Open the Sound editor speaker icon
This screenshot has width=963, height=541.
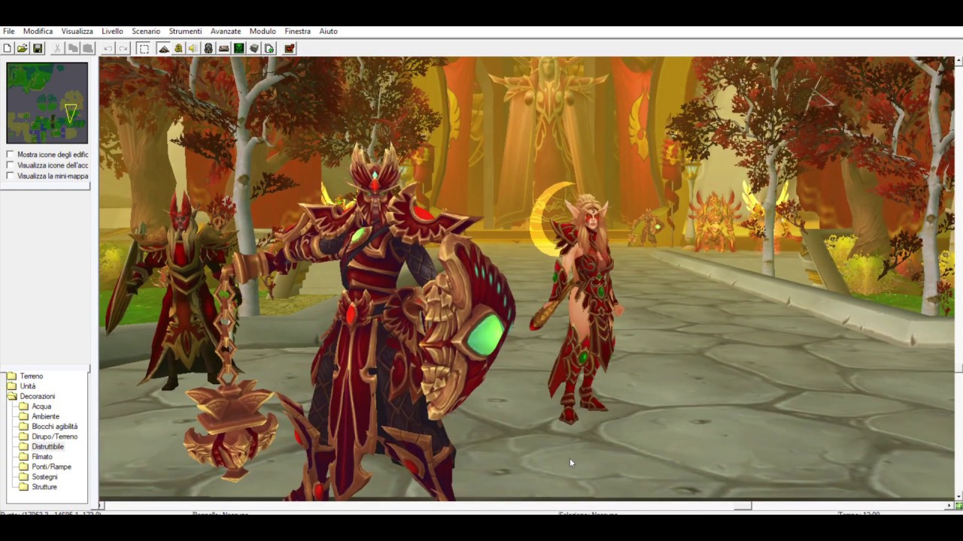tap(193, 48)
